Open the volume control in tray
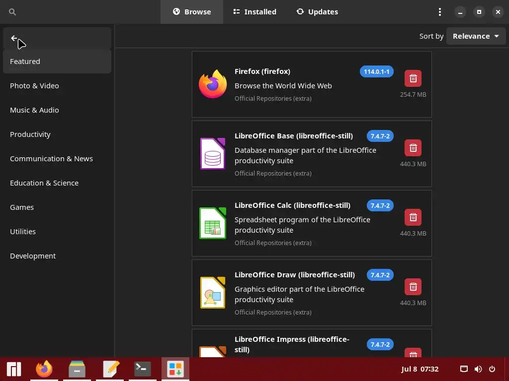This screenshot has height=381, width=509. [x=478, y=369]
